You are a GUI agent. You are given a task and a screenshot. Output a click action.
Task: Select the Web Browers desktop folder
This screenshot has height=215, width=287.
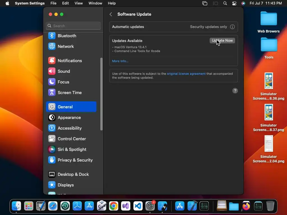pyautogui.click(x=269, y=22)
